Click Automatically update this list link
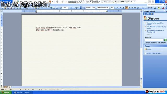Viewport: 167px width, 94px height. coord(156,31)
